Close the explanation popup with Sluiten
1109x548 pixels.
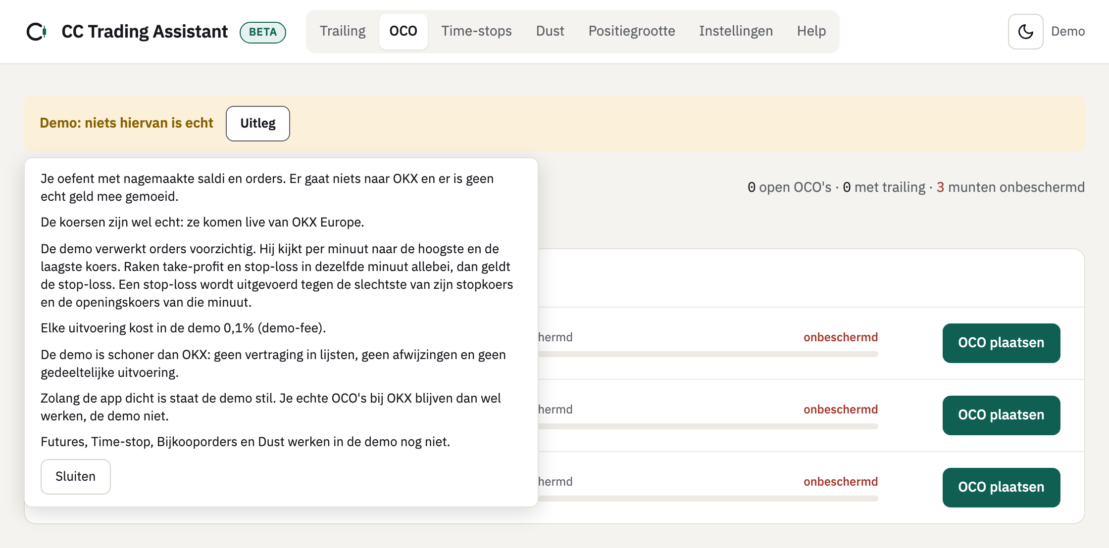(x=75, y=476)
